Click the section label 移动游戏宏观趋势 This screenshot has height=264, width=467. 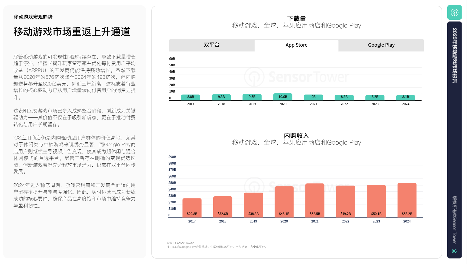pos(33,17)
